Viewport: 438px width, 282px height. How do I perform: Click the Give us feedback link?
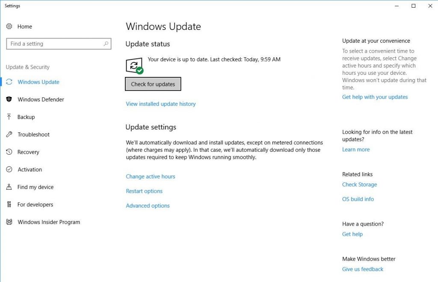click(x=363, y=269)
